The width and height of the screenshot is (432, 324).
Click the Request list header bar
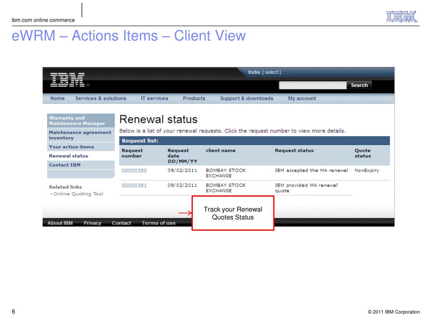(x=254, y=140)
